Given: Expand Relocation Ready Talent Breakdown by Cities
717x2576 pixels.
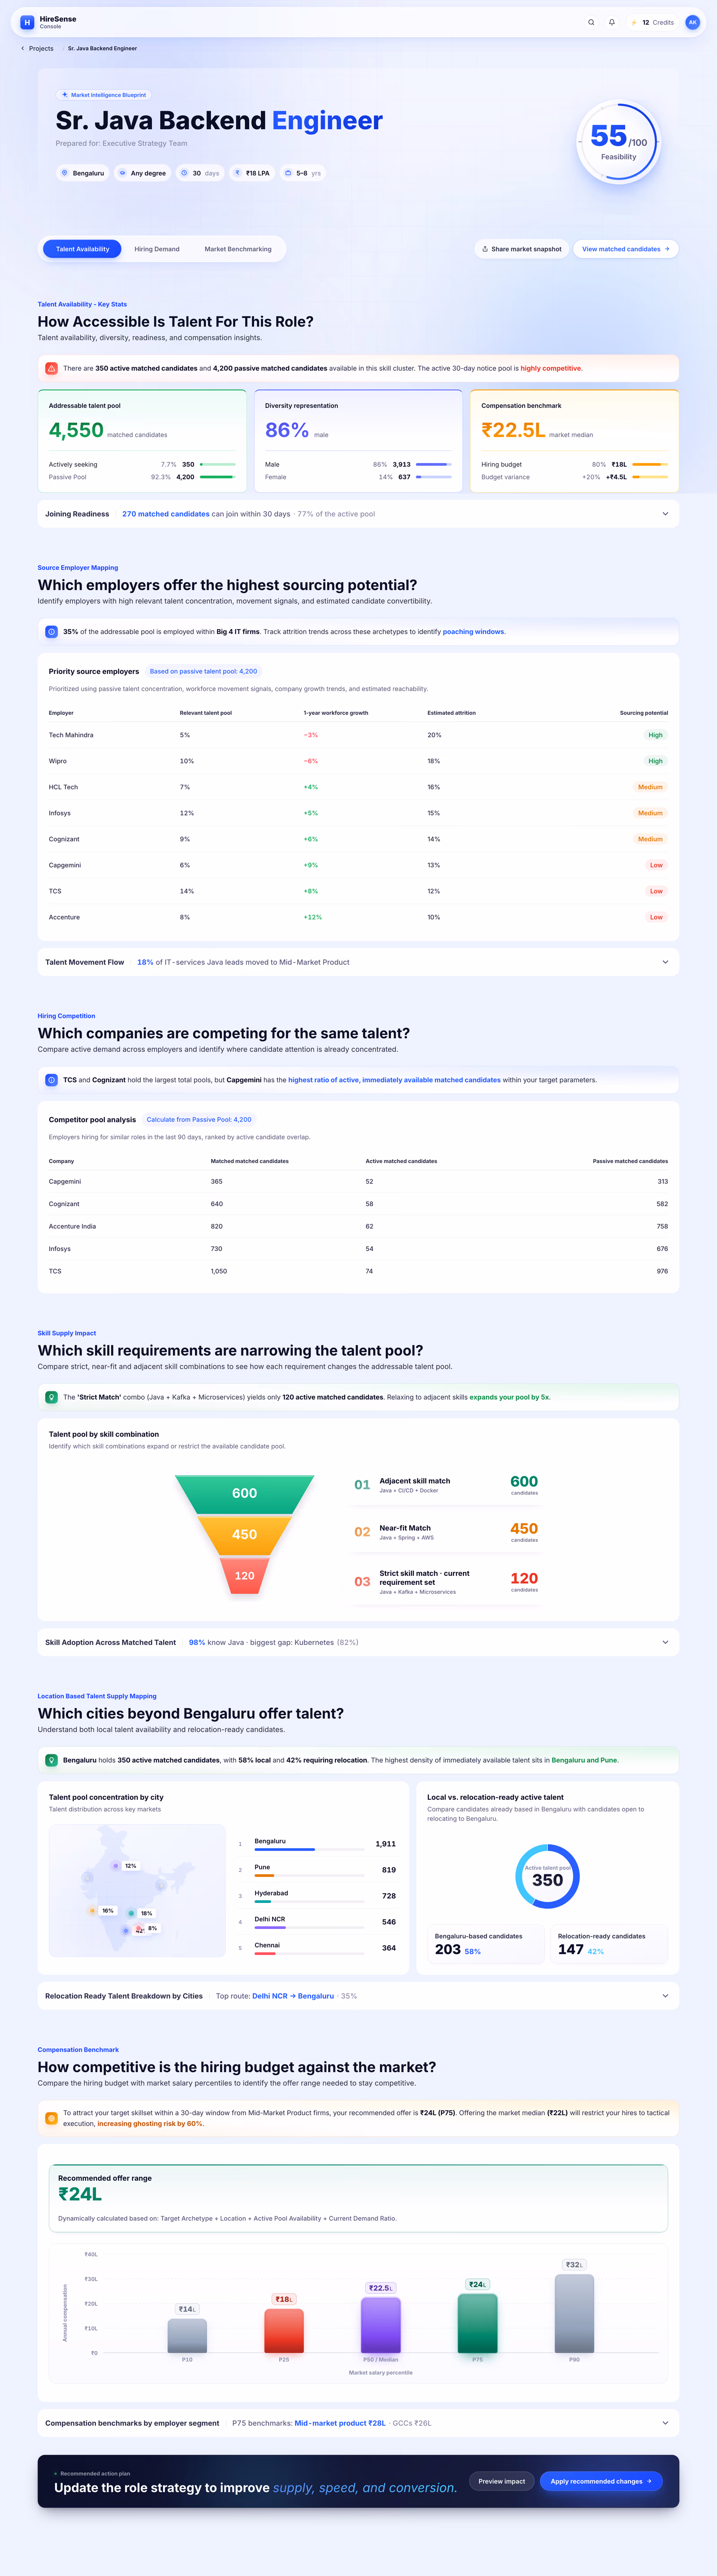Looking at the screenshot, I should point(358,1996).
